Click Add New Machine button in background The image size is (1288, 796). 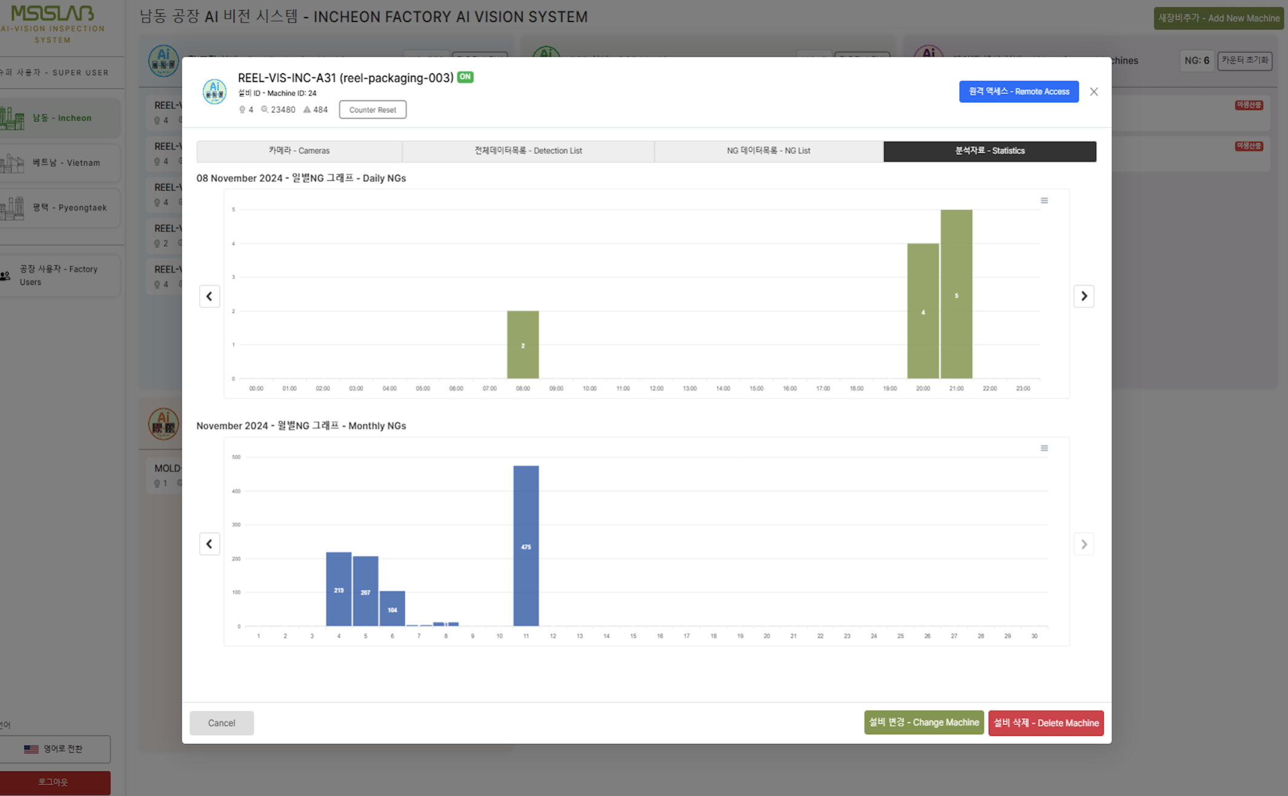(x=1218, y=18)
